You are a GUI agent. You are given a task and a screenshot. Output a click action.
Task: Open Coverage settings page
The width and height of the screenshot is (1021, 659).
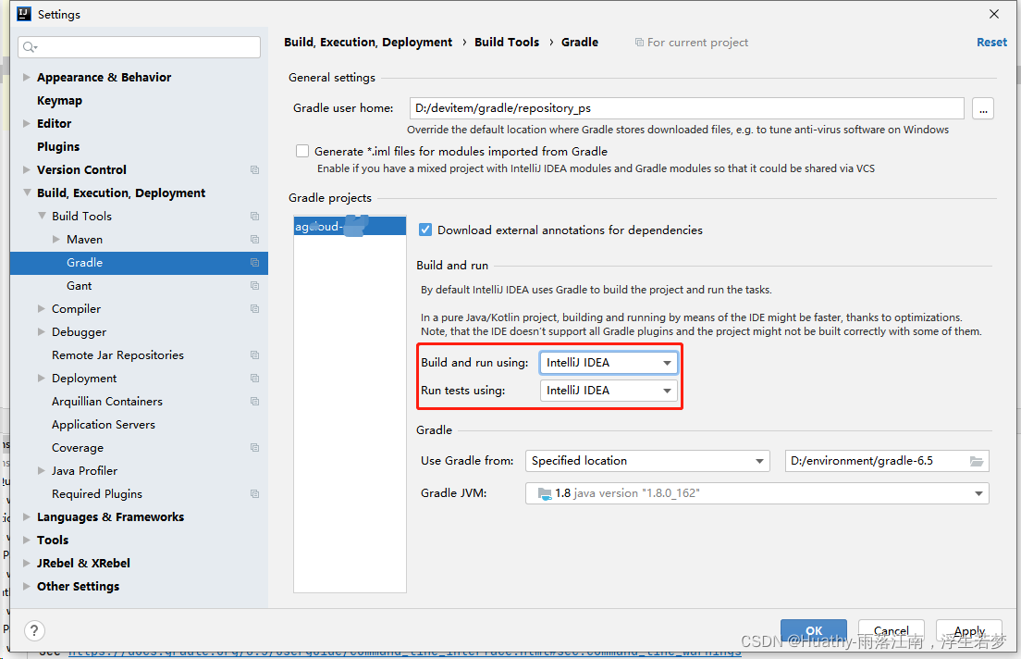78,447
